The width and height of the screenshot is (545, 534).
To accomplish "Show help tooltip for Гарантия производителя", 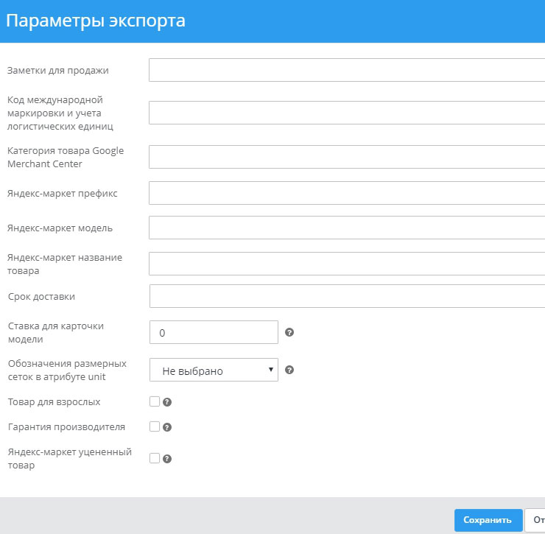I will (x=167, y=426).
